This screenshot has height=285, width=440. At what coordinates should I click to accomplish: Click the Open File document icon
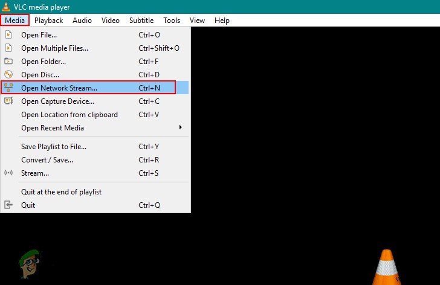click(x=8, y=35)
